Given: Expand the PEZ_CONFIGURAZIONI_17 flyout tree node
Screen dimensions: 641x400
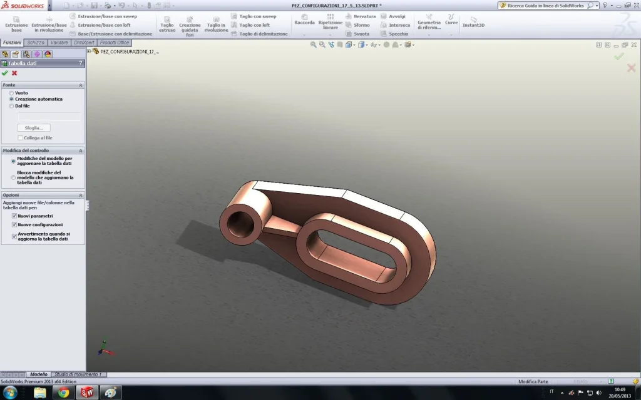Looking at the screenshot, I should pyautogui.click(x=89, y=51).
